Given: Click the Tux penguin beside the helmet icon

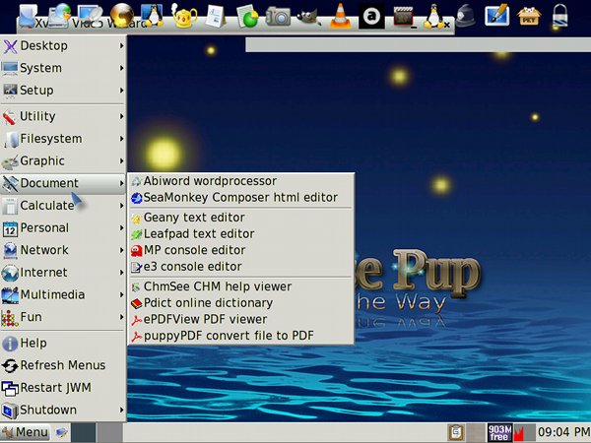Looking at the screenshot, I should point(434,16).
